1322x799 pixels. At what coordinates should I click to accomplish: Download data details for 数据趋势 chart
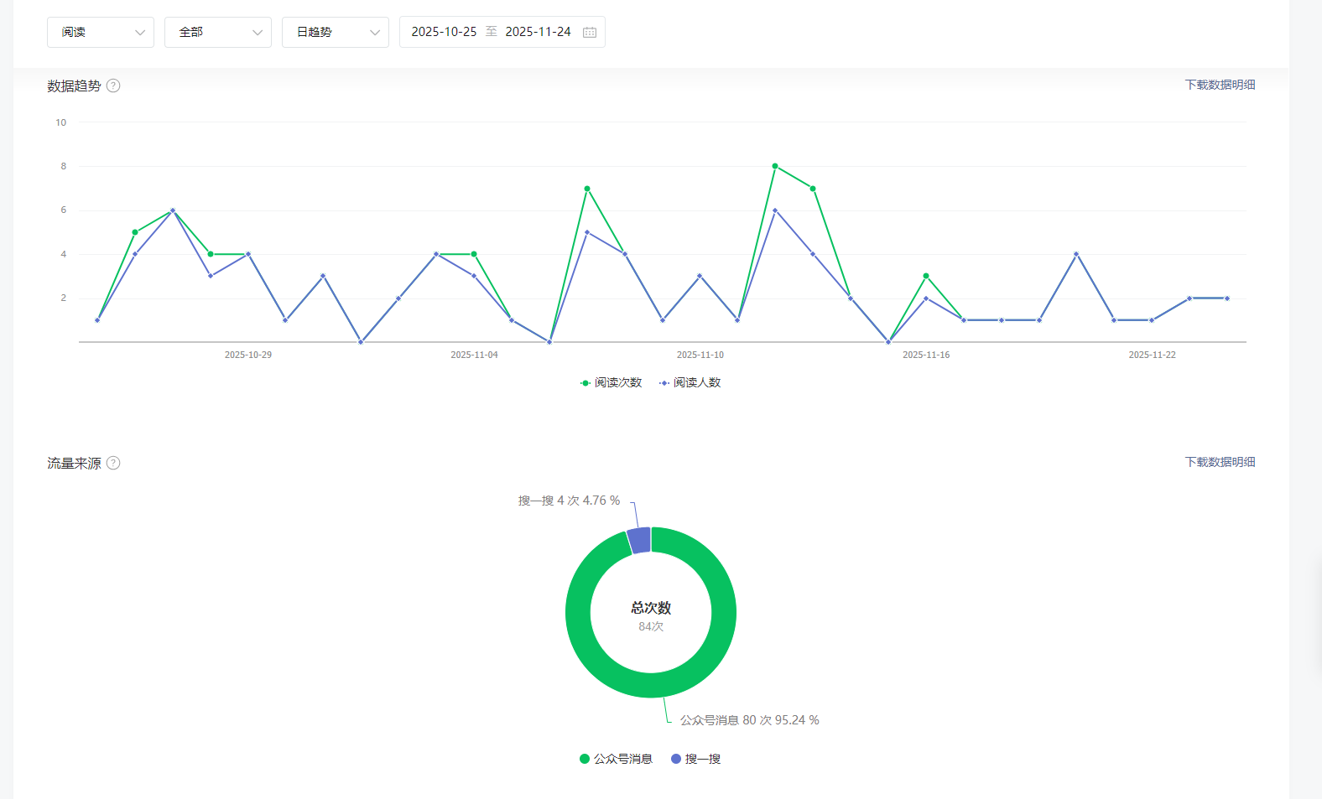tap(1220, 85)
